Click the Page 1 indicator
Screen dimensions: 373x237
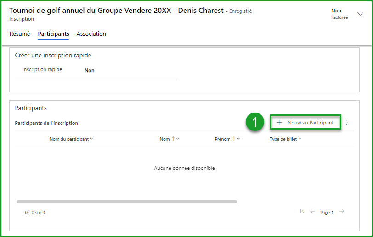click(327, 213)
